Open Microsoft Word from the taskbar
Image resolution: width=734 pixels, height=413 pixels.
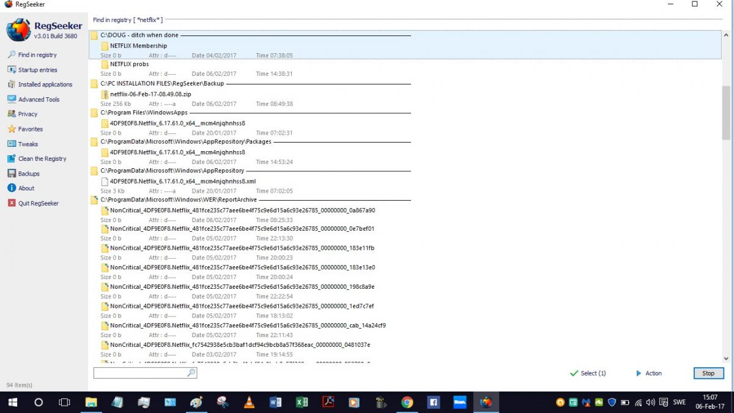(x=275, y=402)
